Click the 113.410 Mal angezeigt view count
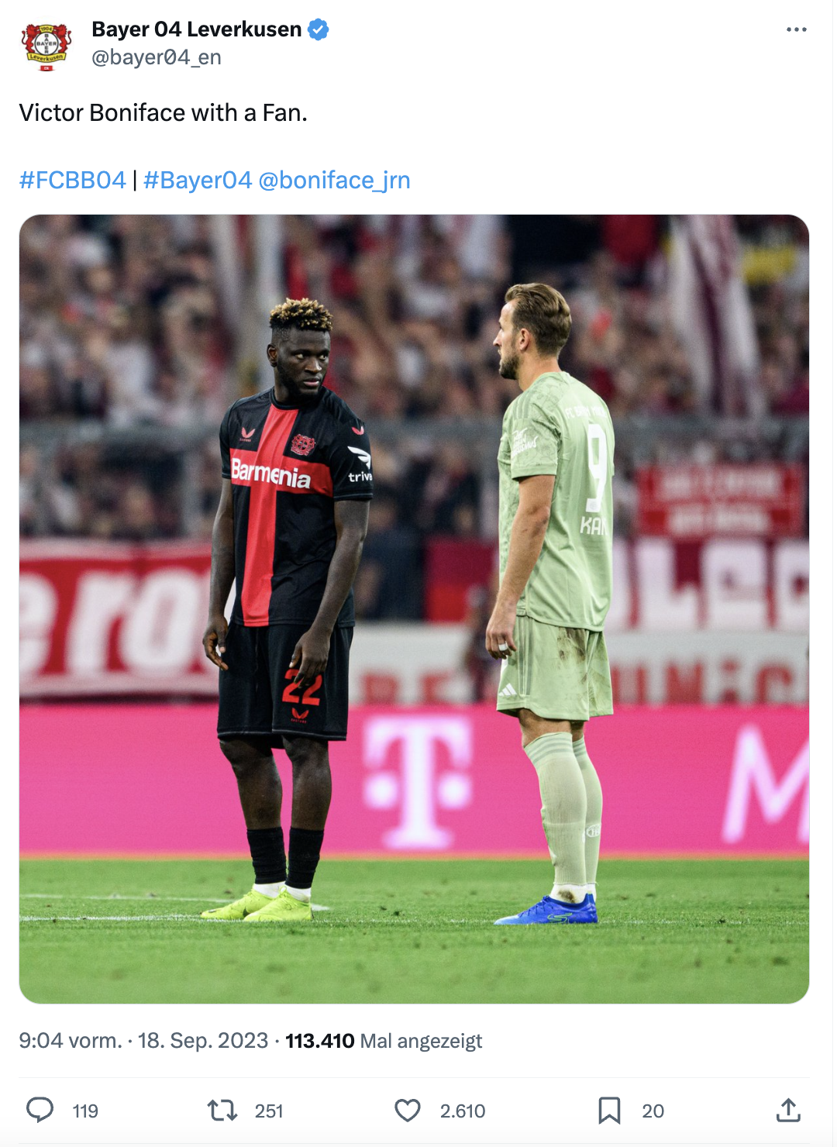The image size is (837, 1147). coord(384,1041)
